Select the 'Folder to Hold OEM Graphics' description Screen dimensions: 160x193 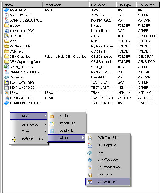[x=65, y=57]
